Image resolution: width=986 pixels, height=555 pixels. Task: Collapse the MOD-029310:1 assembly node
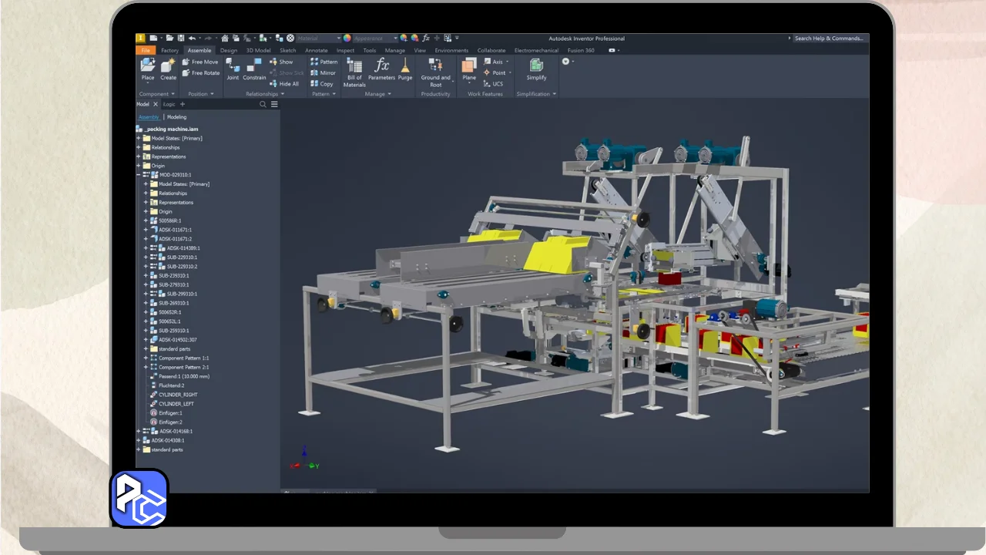(139, 175)
